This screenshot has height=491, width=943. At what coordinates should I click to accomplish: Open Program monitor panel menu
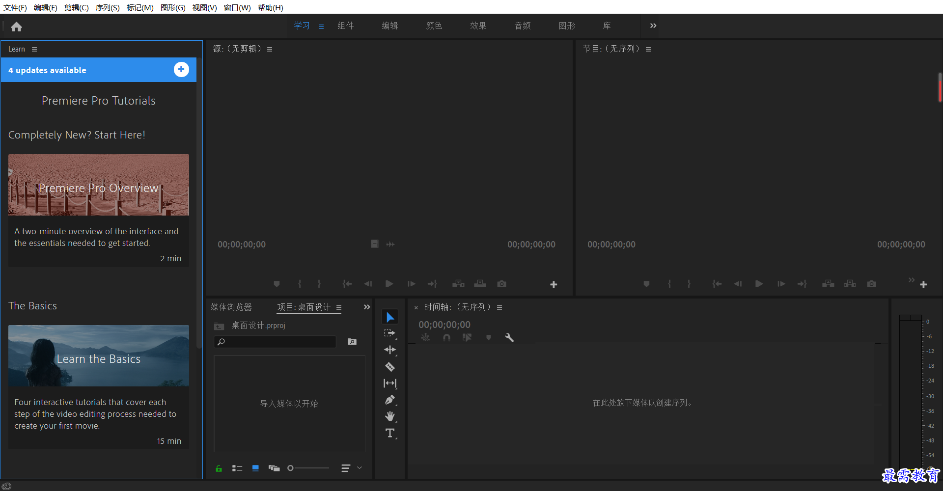click(648, 49)
